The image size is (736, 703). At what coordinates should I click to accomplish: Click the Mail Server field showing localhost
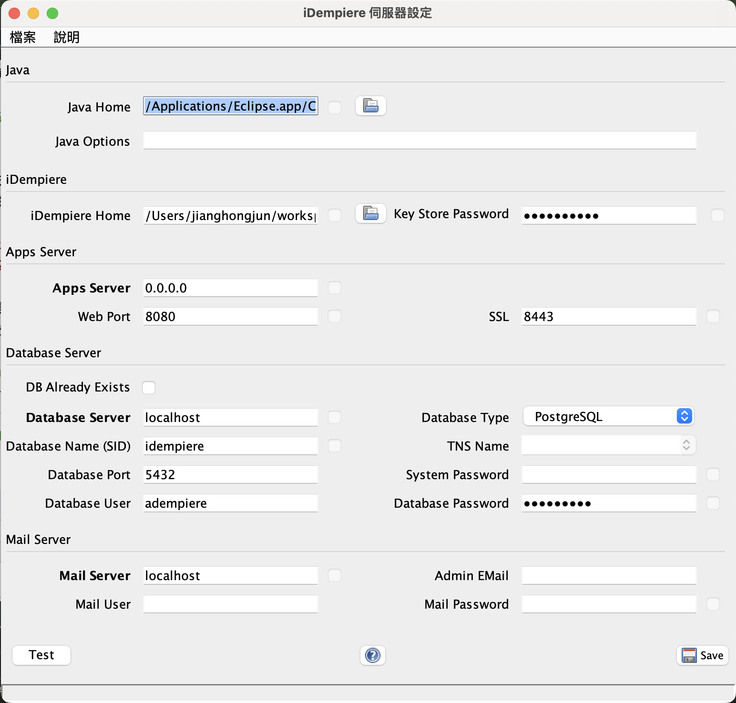231,575
